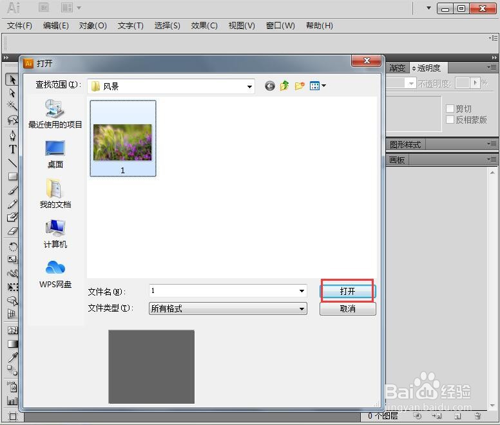Viewport: 500px width, 425px height.
Task: Select the Type tool
Action: pos(12,149)
